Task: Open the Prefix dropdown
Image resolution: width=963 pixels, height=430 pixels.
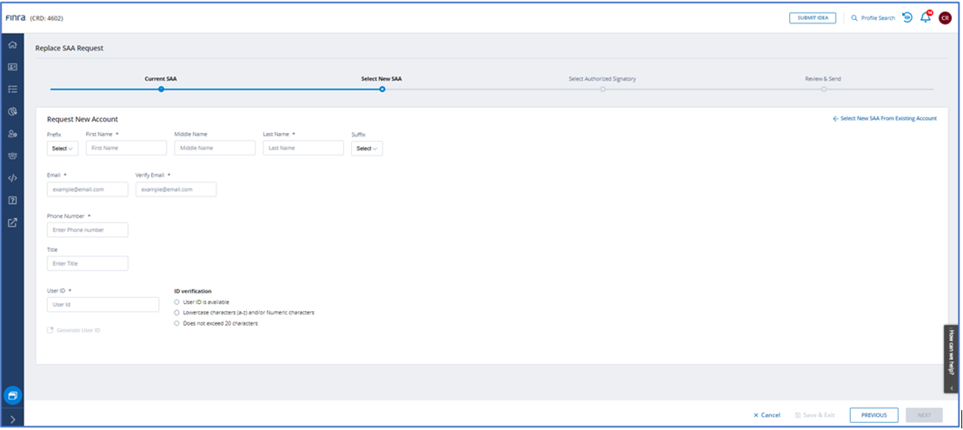Action: (63, 149)
